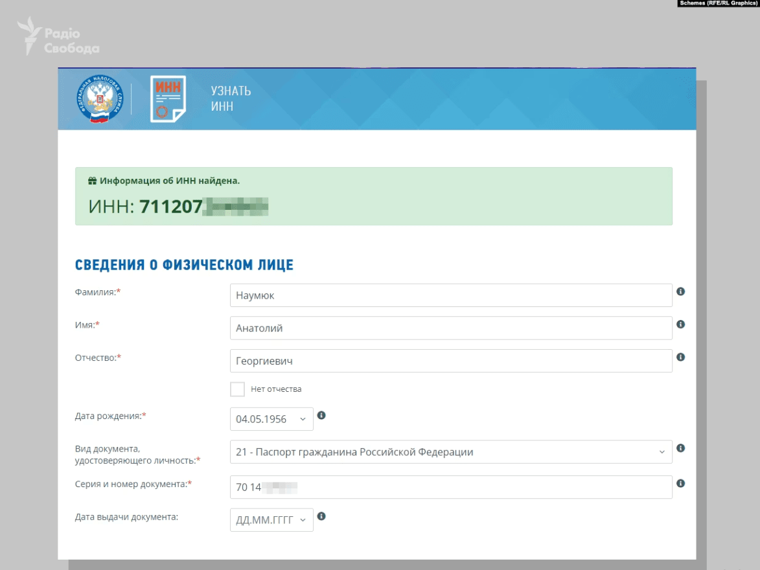Expand the Вид документа passport type dropdown
The width and height of the screenshot is (760, 570).
coord(450,452)
